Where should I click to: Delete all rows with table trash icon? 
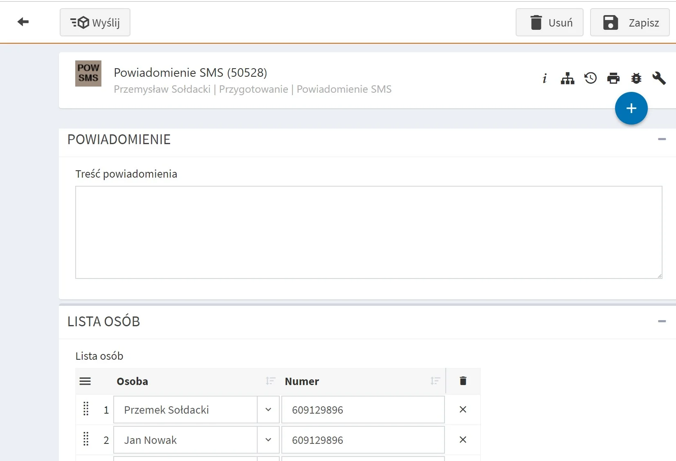click(463, 381)
